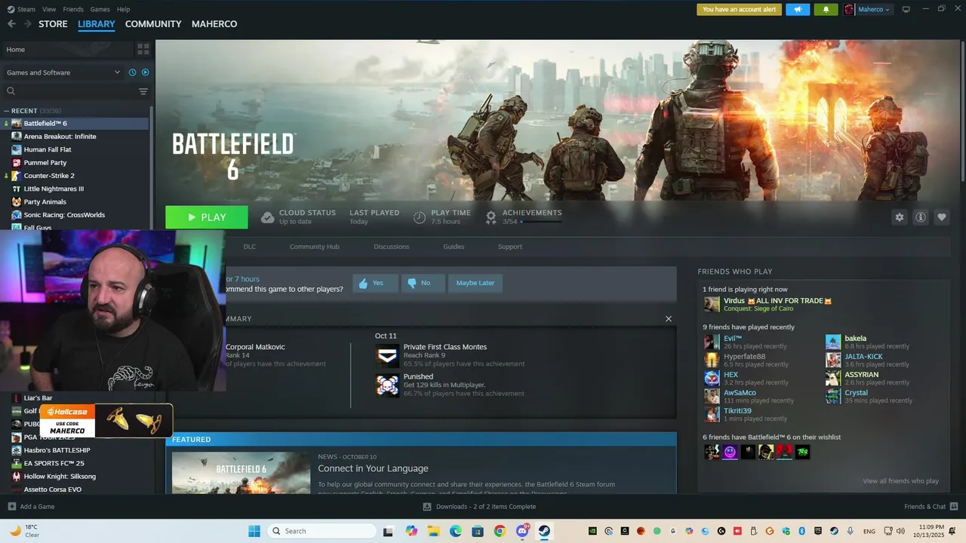
Task: Open the View menu
Action: tap(49, 9)
